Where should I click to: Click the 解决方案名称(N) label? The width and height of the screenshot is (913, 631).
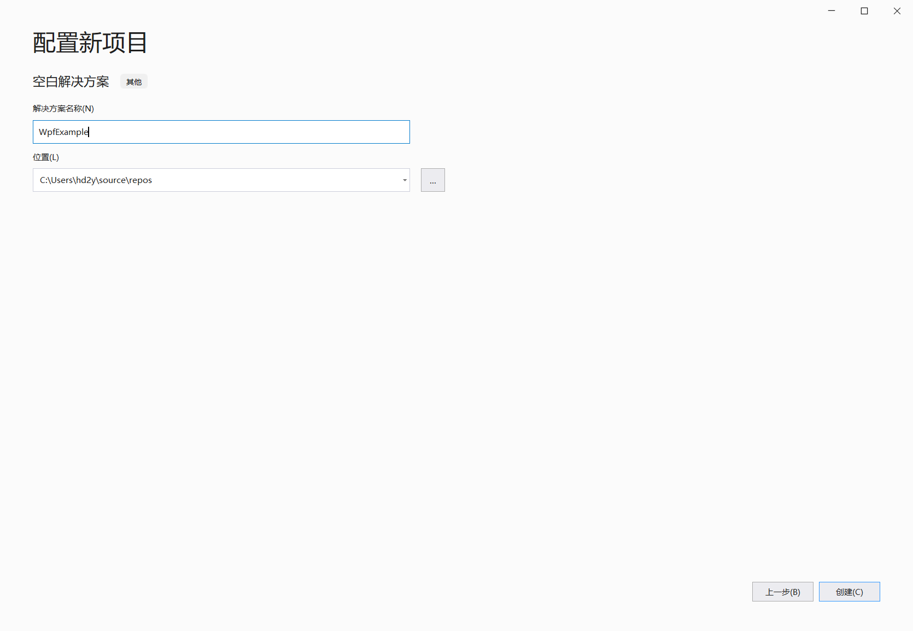pyautogui.click(x=63, y=109)
